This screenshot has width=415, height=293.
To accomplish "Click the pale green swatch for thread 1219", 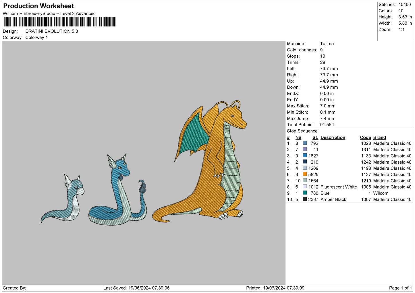I will point(305,180).
